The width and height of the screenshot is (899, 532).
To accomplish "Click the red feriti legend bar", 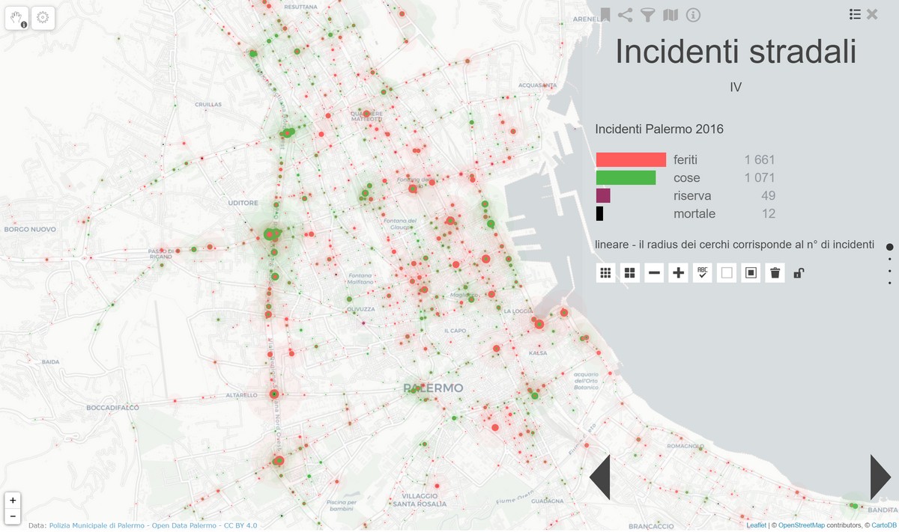I will coord(631,159).
